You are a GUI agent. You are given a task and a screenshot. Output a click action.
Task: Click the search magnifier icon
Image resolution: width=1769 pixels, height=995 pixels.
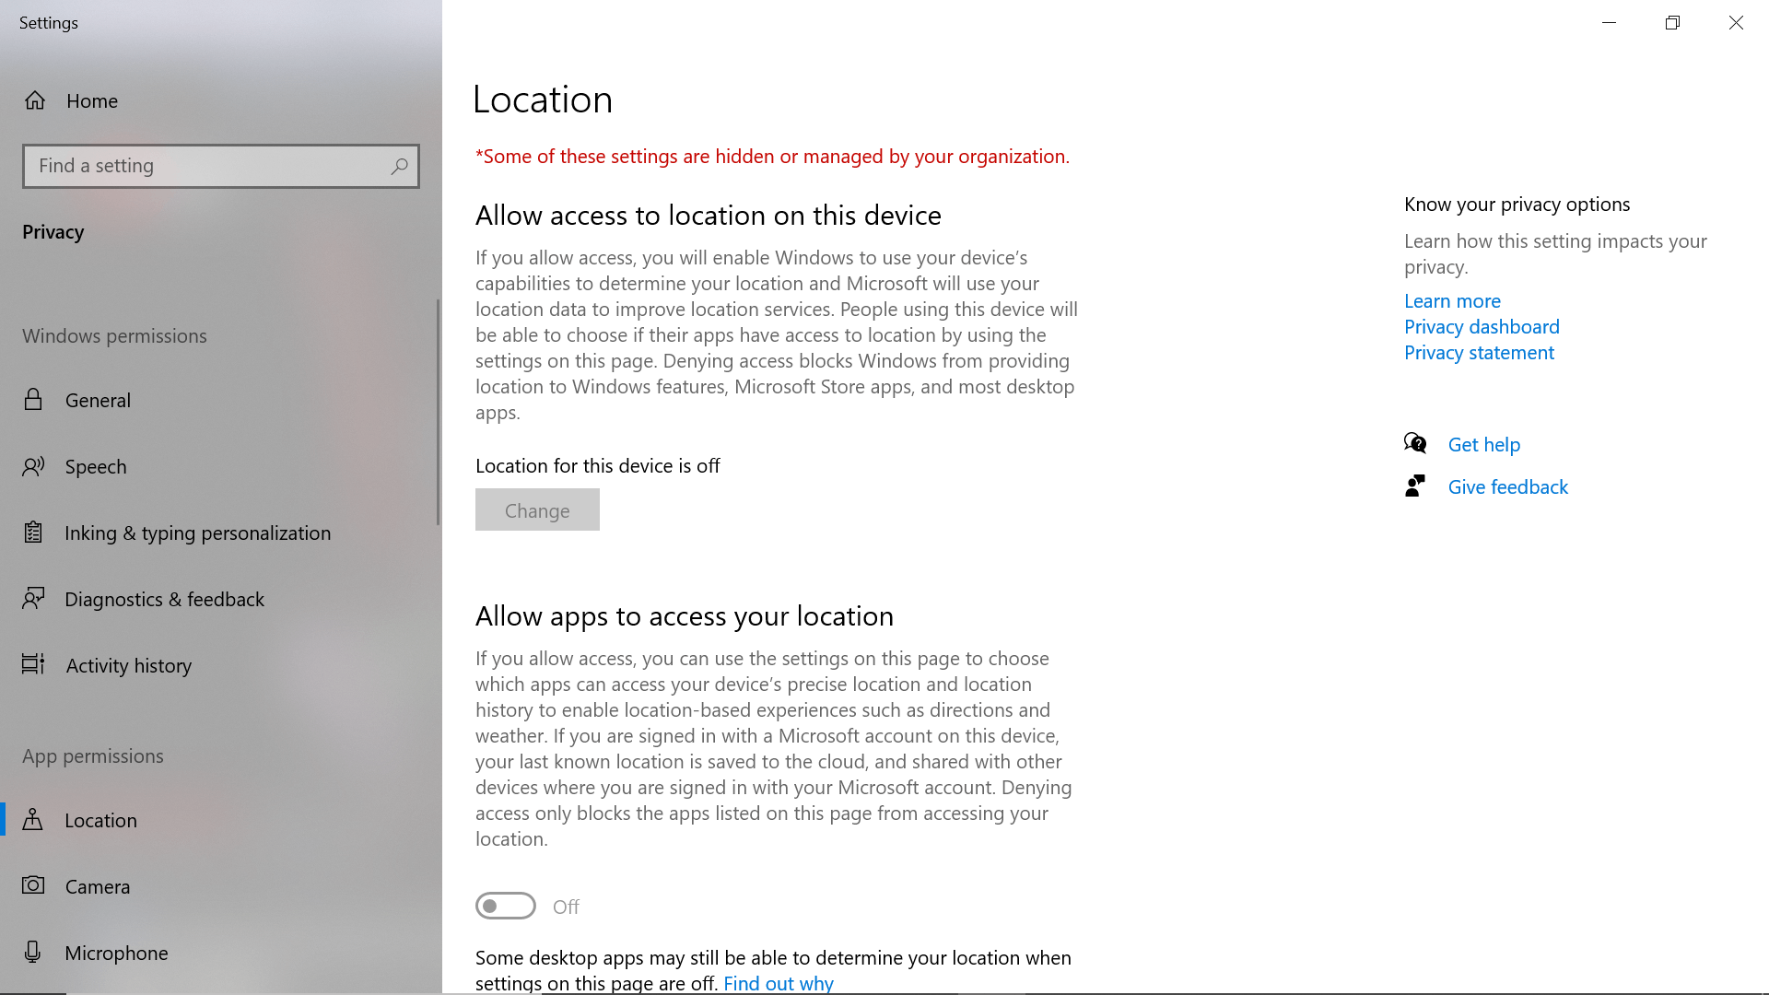coord(399,166)
